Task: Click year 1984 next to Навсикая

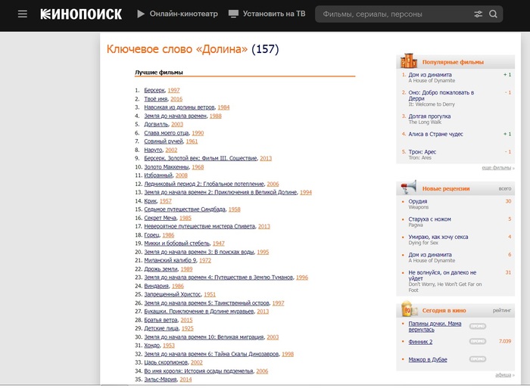Action: [x=223, y=107]
